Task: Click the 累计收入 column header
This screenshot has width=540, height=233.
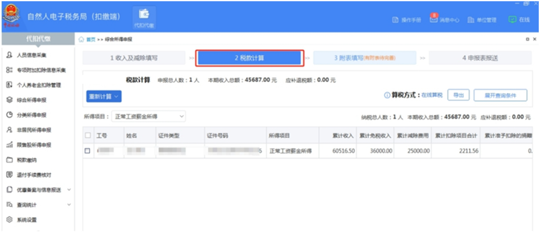Action: click(x=337, y=135)
